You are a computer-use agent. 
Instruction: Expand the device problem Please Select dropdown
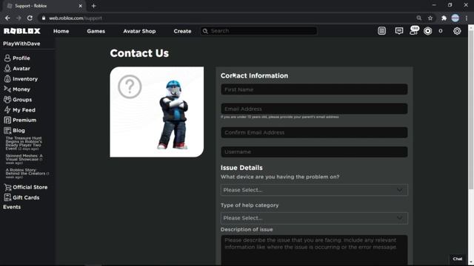click(x=314, y=190)
